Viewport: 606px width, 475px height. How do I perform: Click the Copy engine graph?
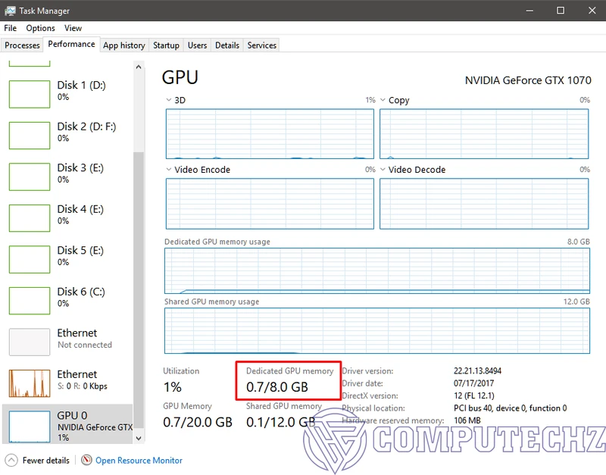484,134
